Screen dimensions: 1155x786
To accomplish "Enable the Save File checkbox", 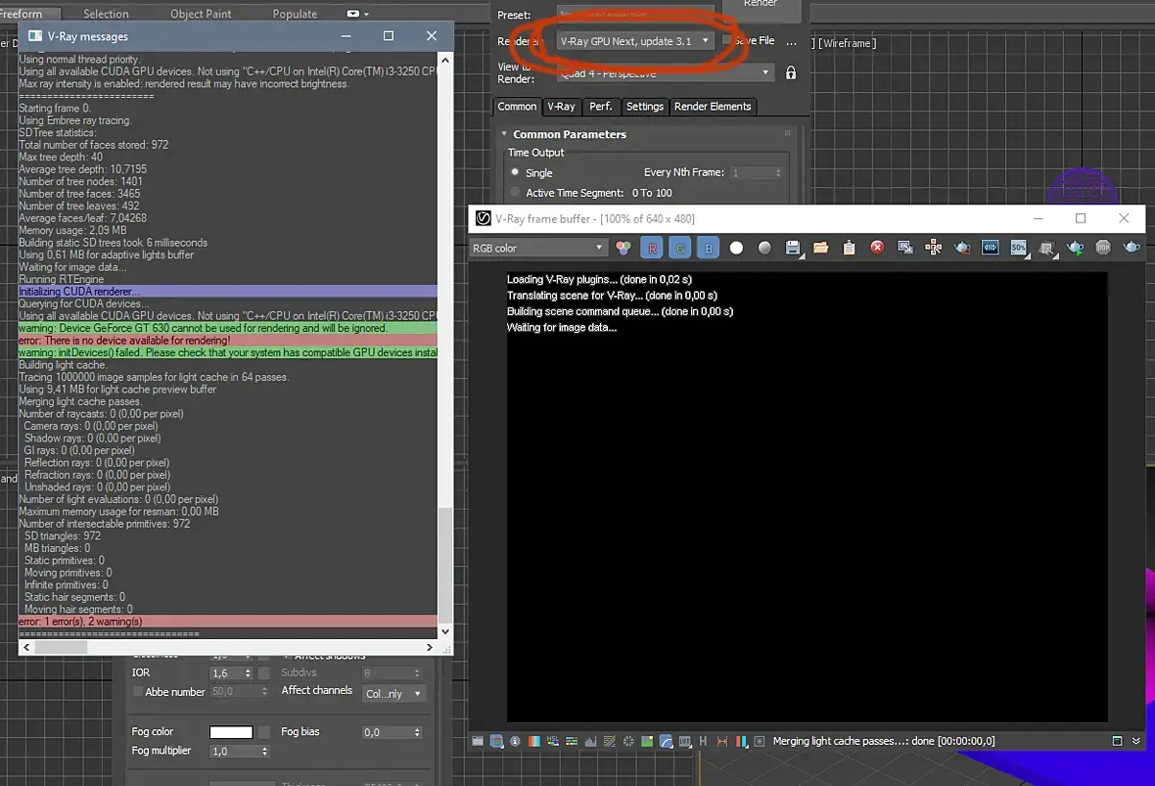I will (x=727, y=40).
